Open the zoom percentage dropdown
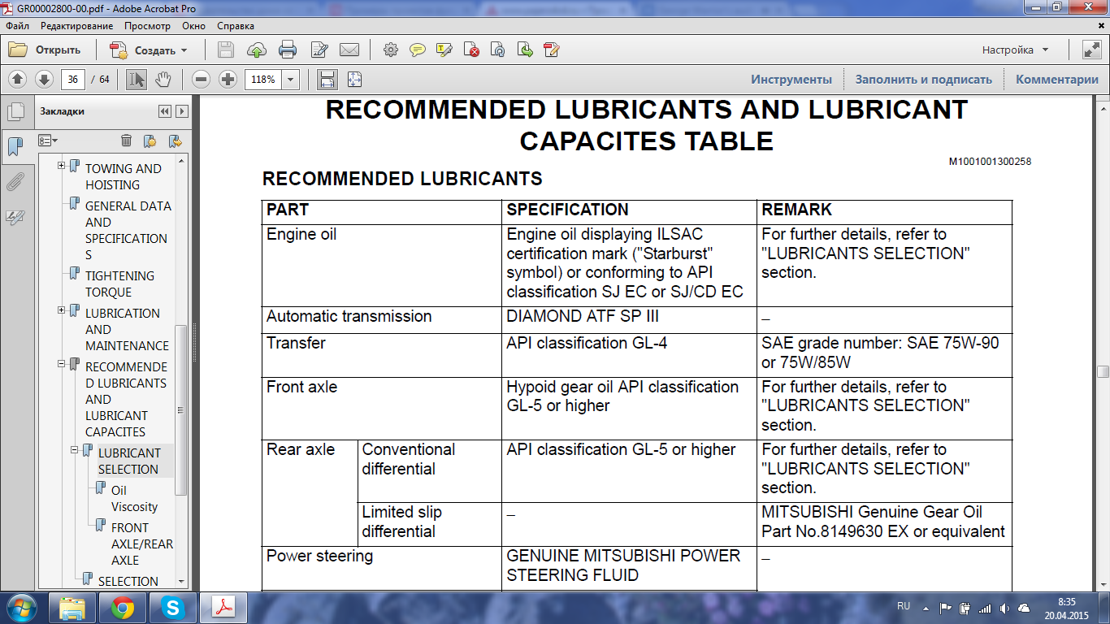The width and height of the screenshot is (1110, 624). pos(292,79)
